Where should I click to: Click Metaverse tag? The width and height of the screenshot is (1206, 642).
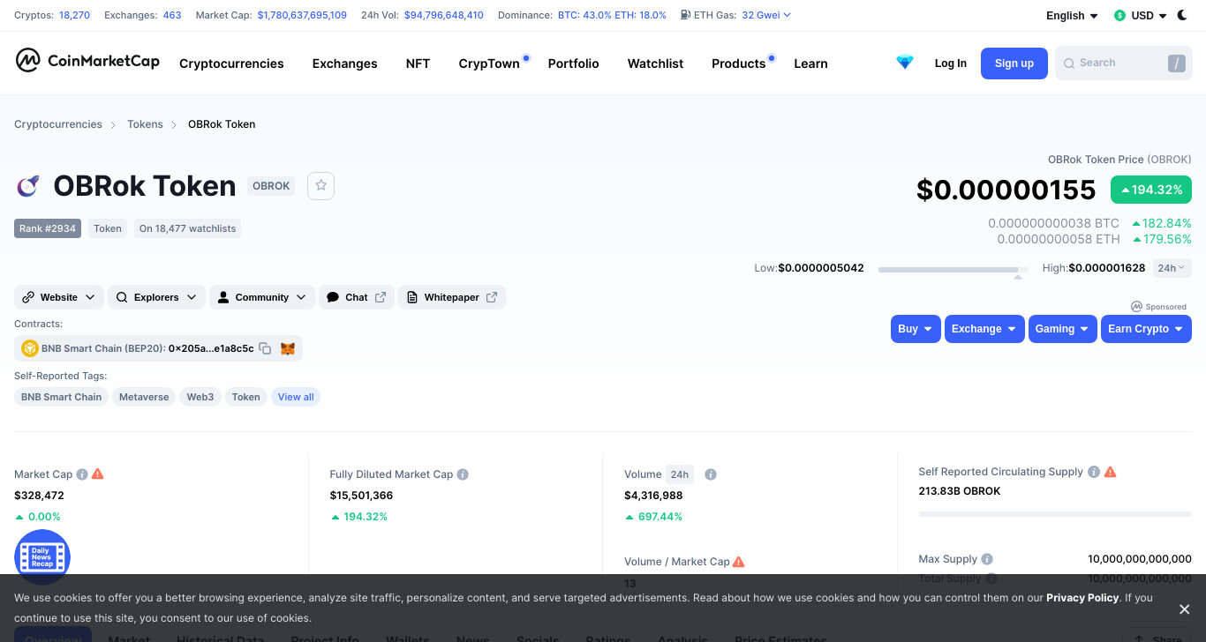point(144,397)
